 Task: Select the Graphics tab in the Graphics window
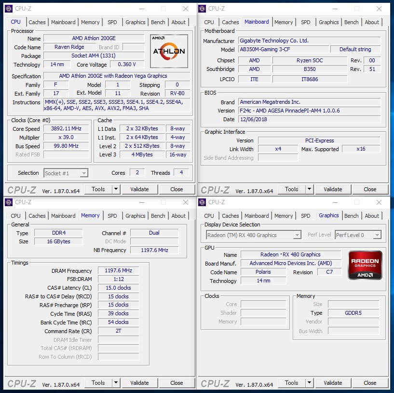[x=329, y=215]
